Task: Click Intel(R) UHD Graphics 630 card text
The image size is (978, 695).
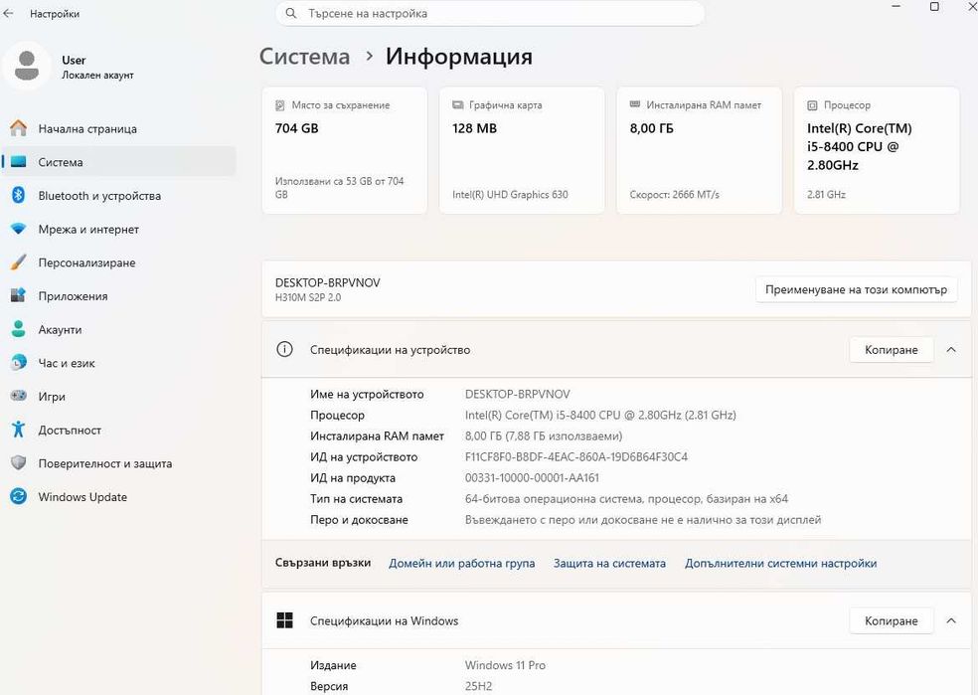Action: 510,194
